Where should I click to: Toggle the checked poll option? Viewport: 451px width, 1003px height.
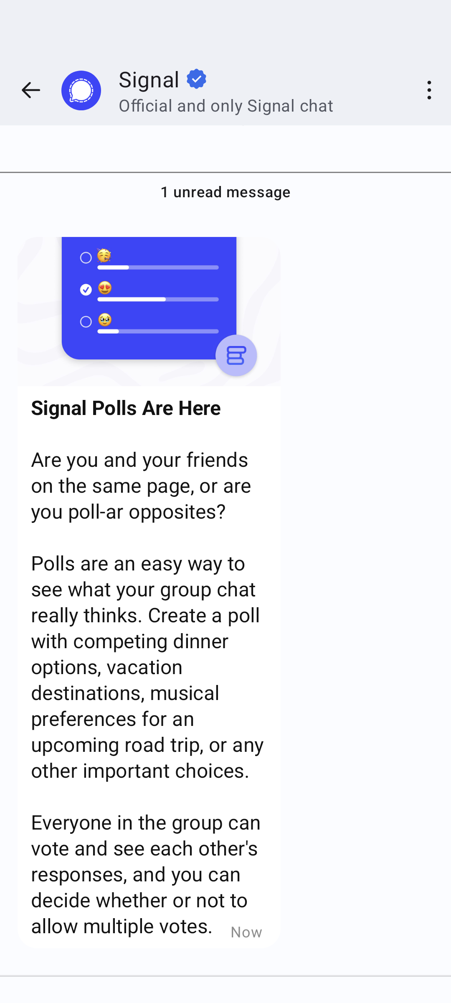pos(86,290)
